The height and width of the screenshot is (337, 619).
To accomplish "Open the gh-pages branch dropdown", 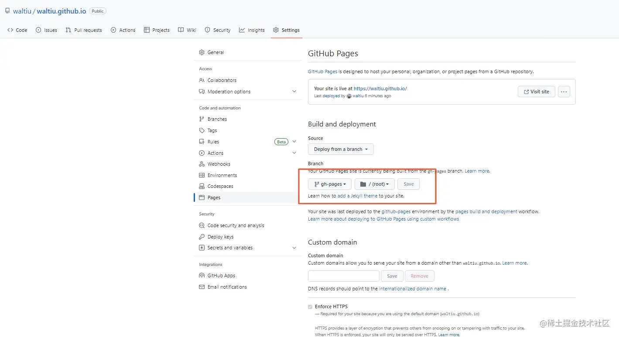I will tap(330, 184).
